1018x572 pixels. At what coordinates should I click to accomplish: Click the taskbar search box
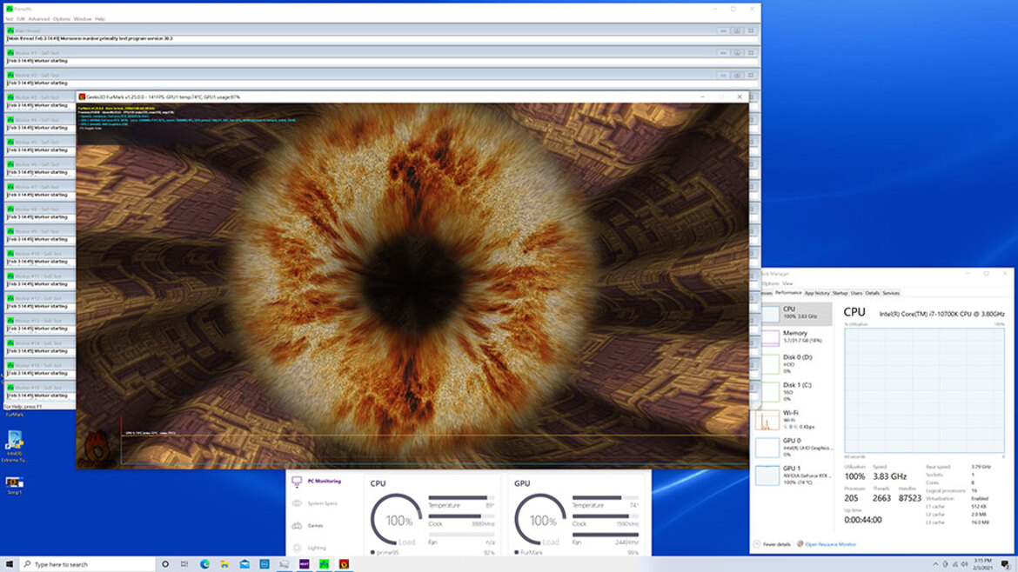pyautogui.click(x=88, y=564)
